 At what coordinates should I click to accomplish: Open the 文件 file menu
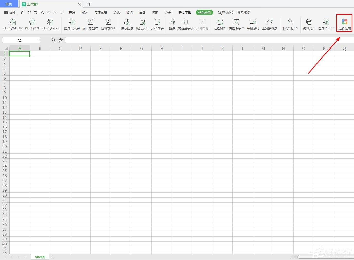pyautogui.click(x=10, y=13)
